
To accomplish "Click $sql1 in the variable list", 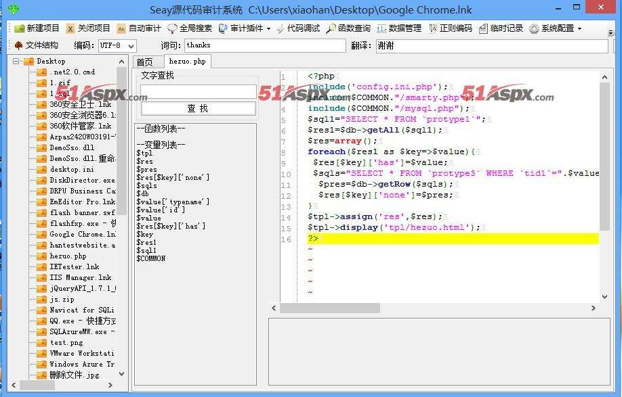I will [x=146, y=250].
